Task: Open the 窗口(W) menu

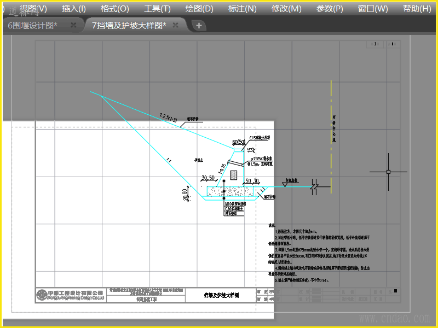Action: click(373, 9)
